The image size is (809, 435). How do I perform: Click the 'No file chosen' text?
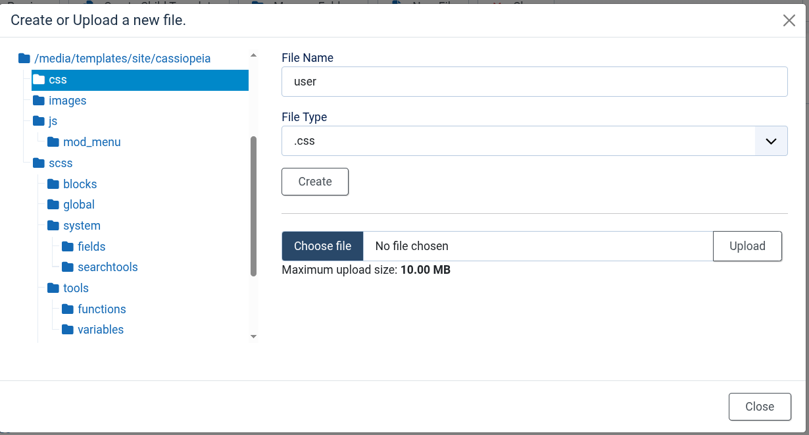tap(412, 246)
